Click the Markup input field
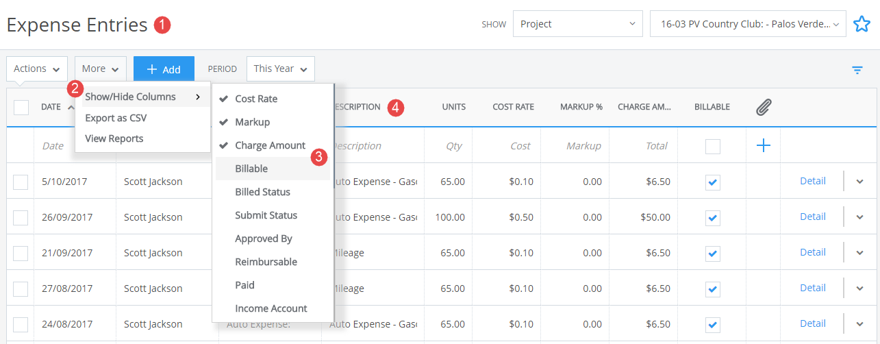The width and height of the screenshot is (880, 344). pos(575,146)
